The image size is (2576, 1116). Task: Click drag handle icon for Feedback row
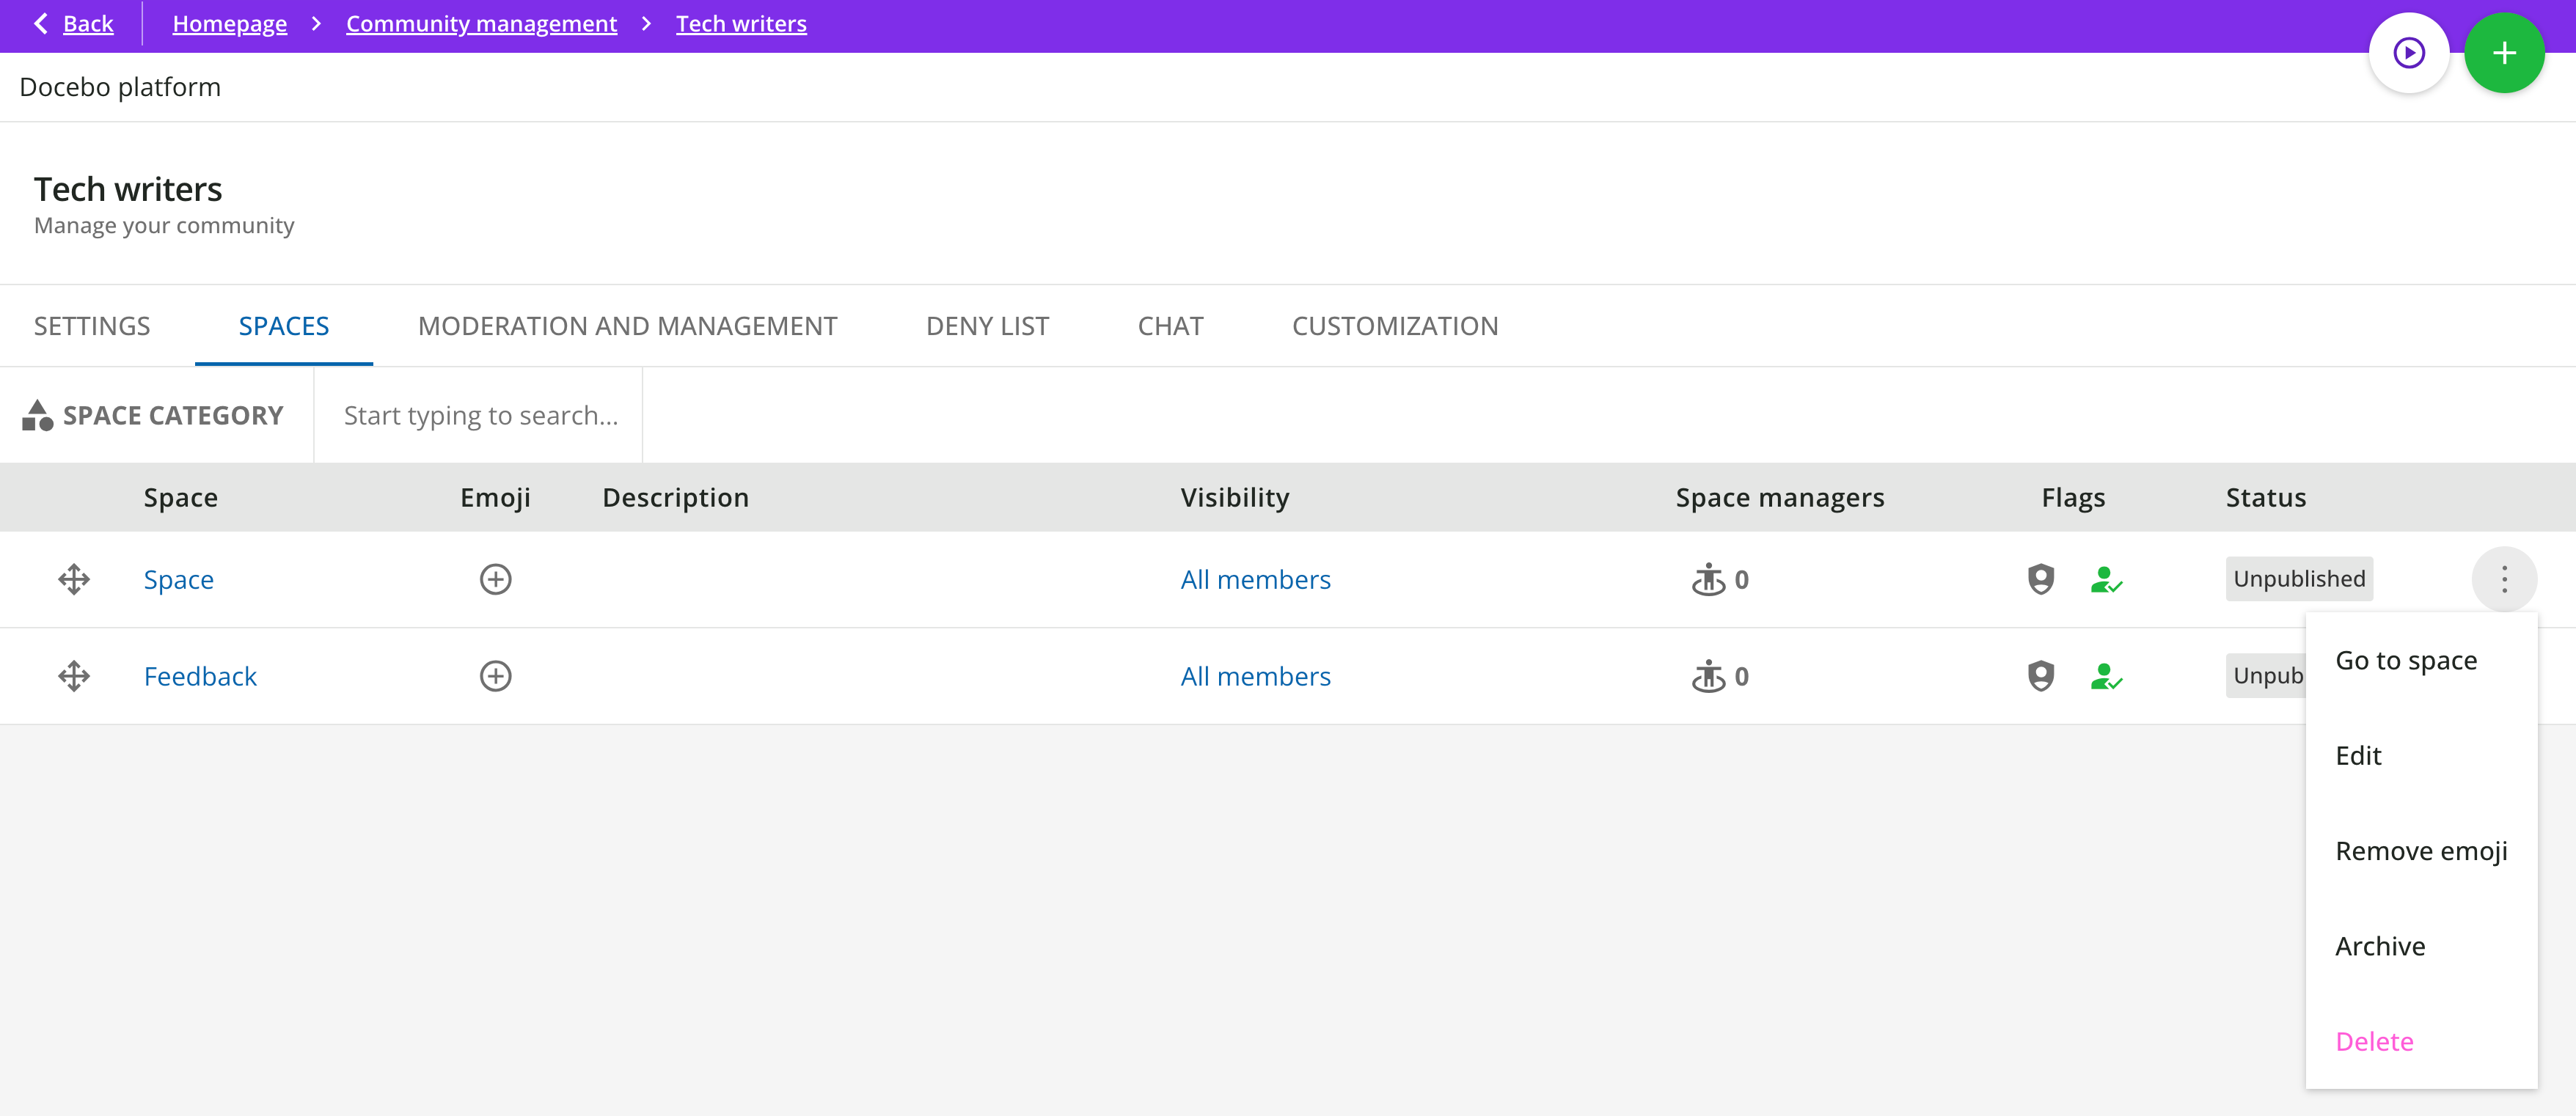pyautogui.click(x=74, y=676)
